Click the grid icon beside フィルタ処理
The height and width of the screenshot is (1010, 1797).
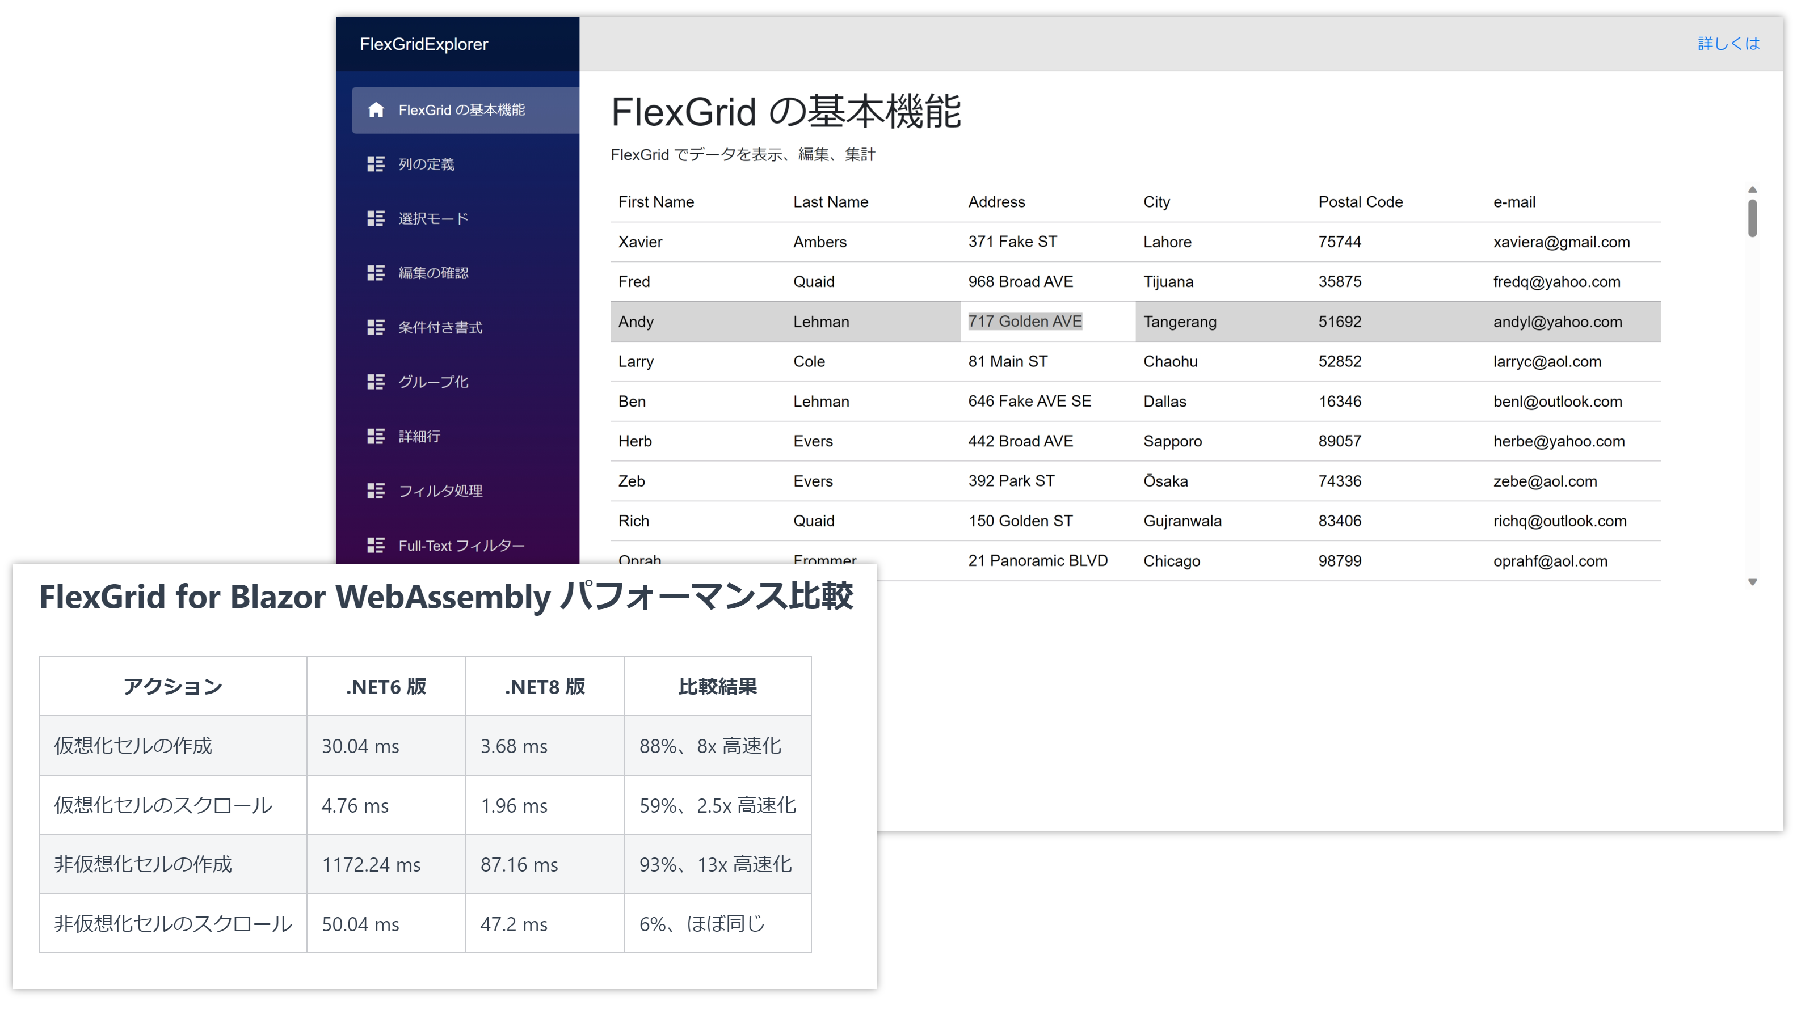[376, 491]
